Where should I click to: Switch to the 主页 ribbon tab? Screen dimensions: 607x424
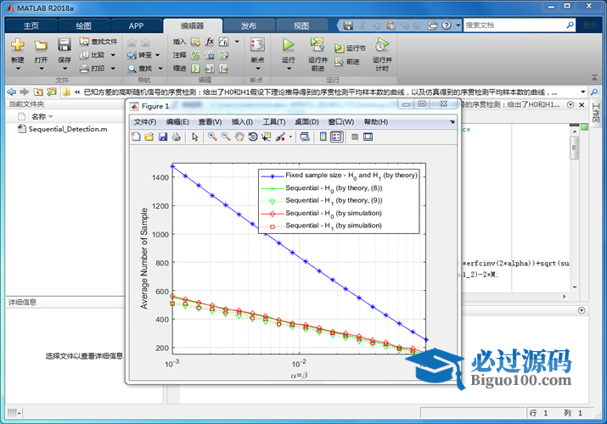point(31,26)
